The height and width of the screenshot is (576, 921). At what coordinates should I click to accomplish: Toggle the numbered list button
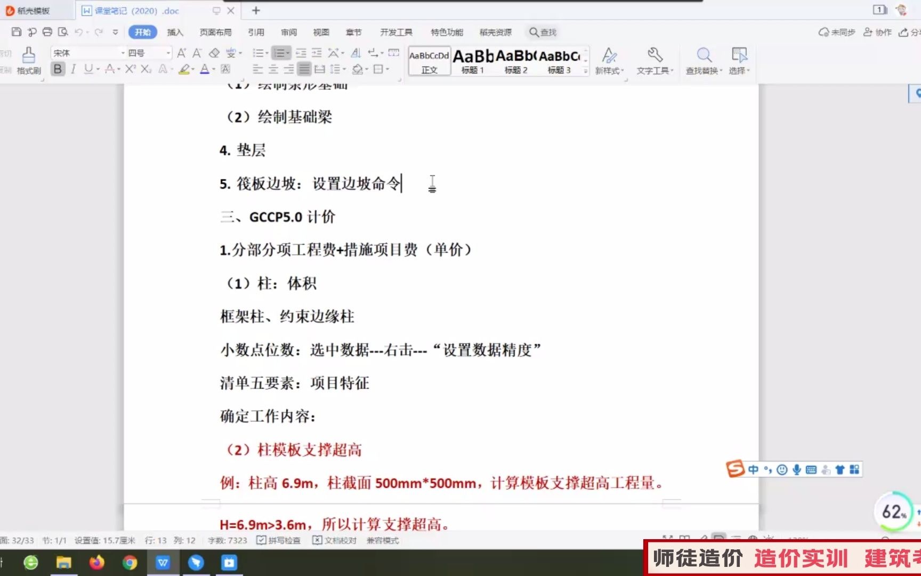point(278,53)
